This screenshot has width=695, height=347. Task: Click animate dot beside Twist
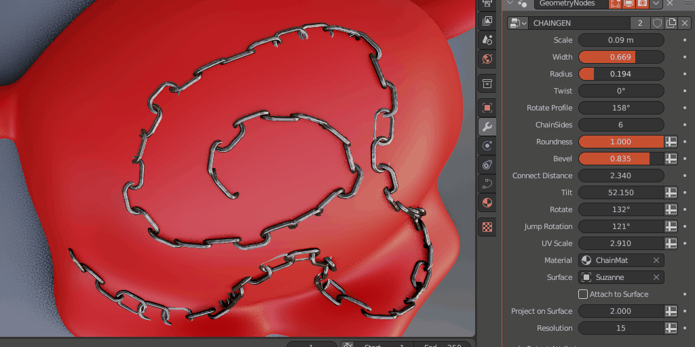click(685, 91)
